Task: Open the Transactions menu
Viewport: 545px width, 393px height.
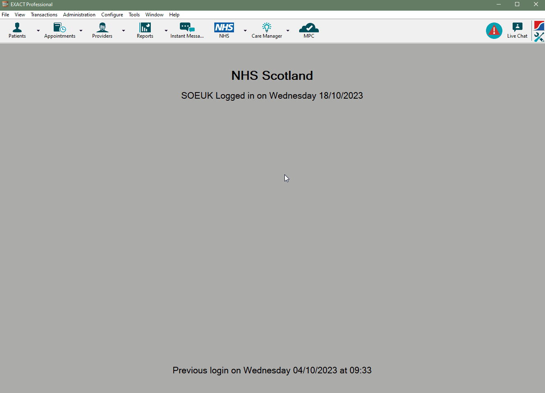Action: [44, 15]
